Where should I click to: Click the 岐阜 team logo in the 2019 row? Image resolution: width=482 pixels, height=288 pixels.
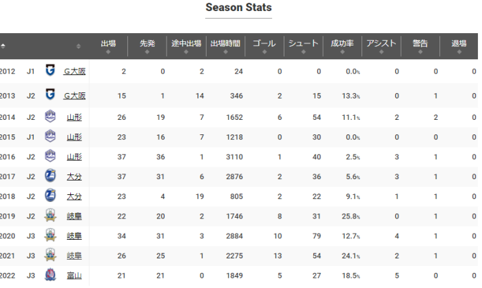50,216
